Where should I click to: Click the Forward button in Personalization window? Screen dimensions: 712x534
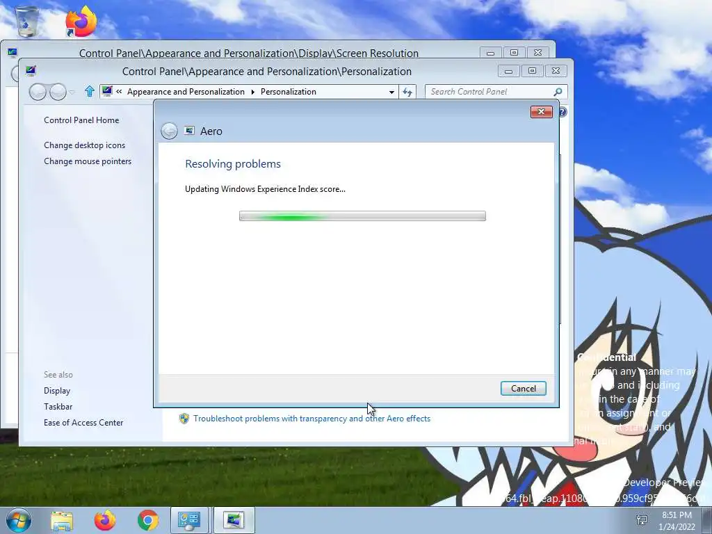(58, 92)
